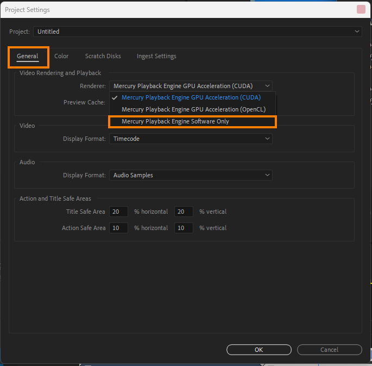Edit Action Safe Area vertical percent field

coord(184,228)
